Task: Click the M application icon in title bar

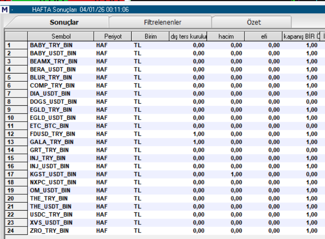Action: [x=5, y=9]
